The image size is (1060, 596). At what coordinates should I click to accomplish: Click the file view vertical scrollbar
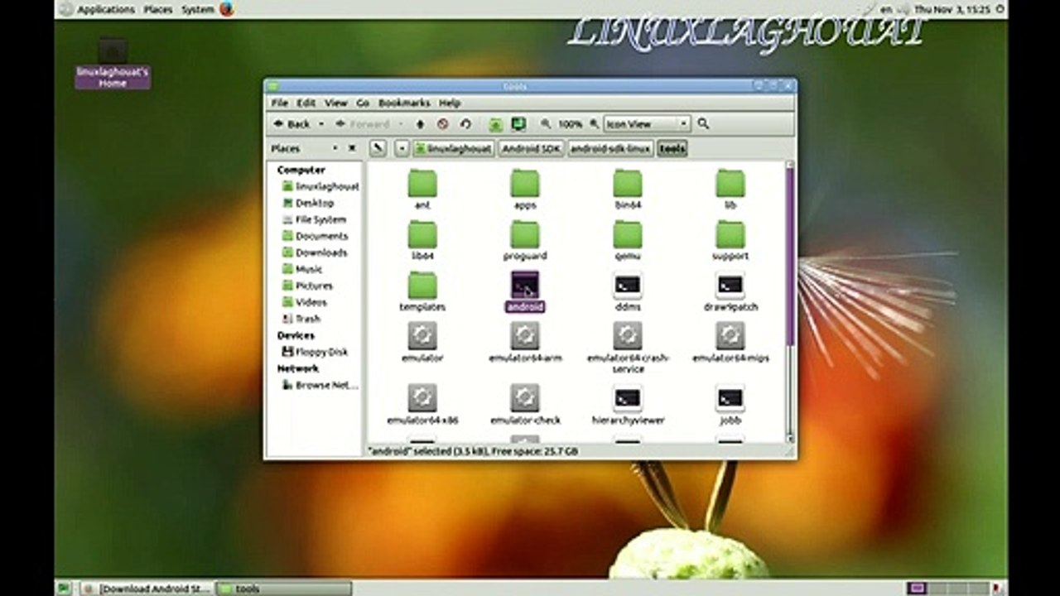[x=789, y=257]
